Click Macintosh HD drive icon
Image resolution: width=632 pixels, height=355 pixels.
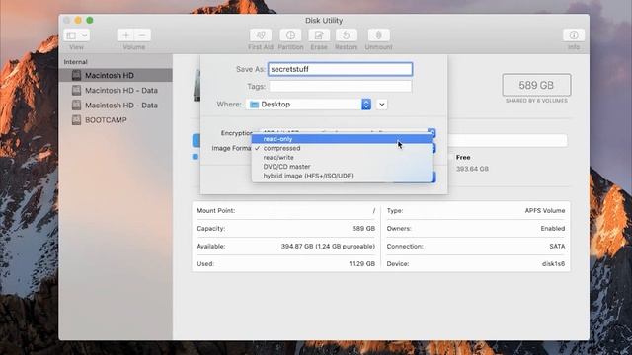[x=76, y=75]
